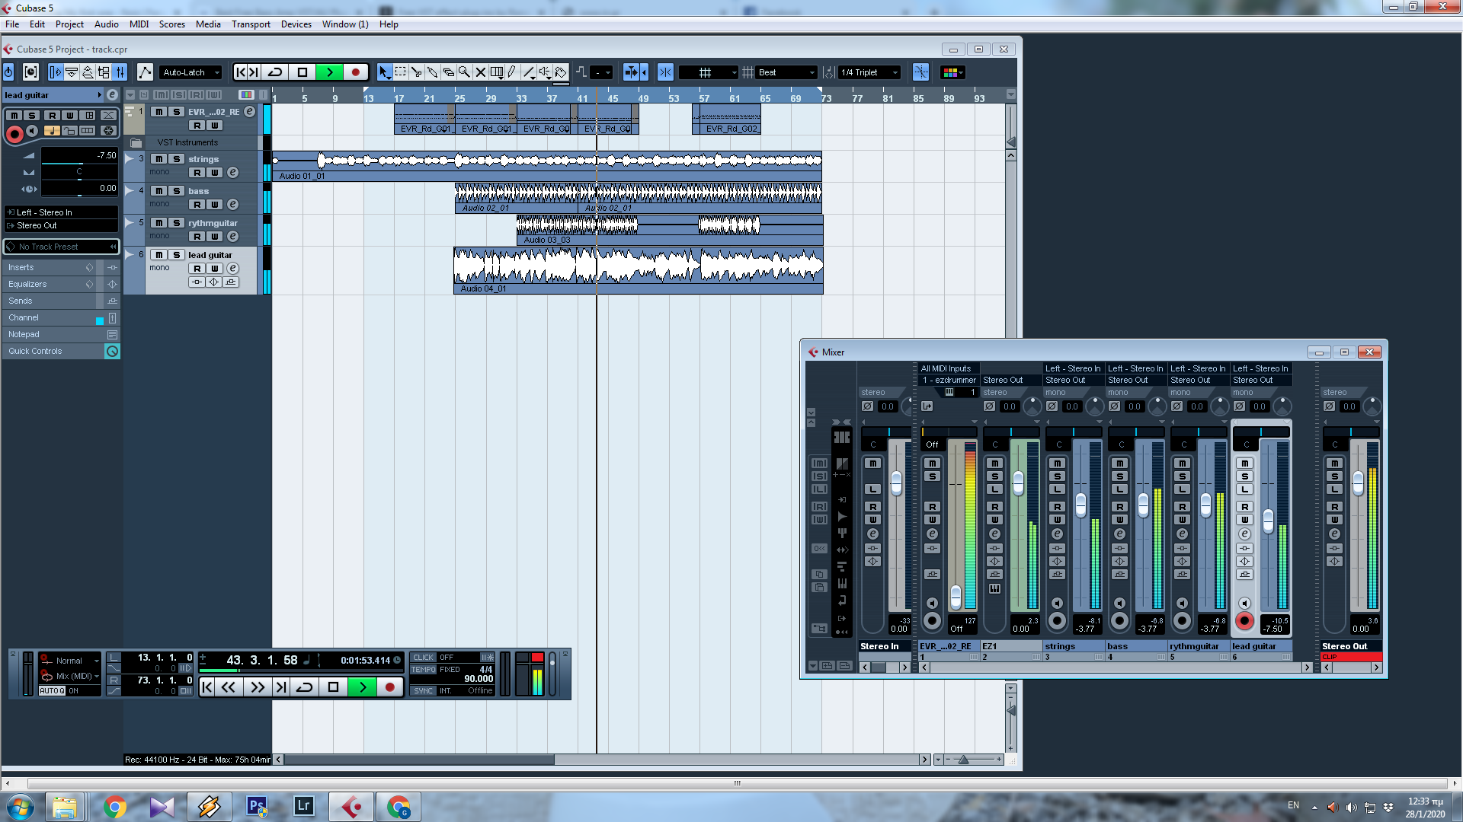The image size is (1463, 822).
Task: Click the strings channel fader in Mixer
Action: (x=1080, y=505)
